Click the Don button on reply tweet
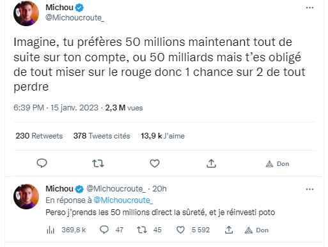 pyautogui.click(x=256, y=230)
